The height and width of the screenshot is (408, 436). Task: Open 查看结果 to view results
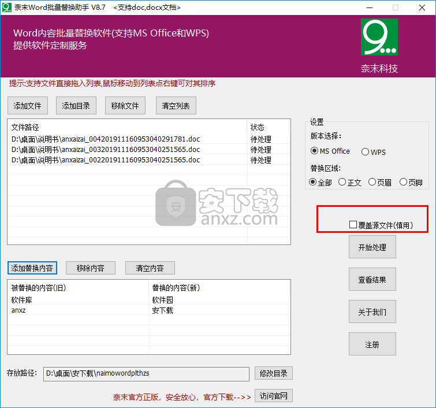[x=372, y=280]
